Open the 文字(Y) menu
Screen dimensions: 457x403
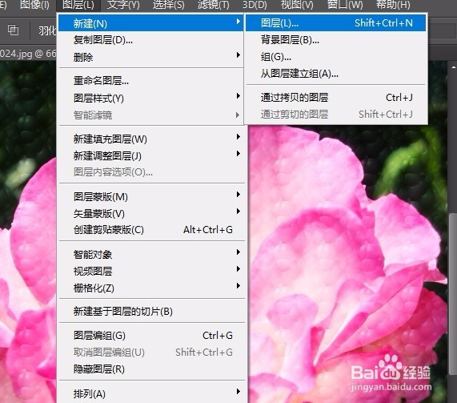click(x=123, y=5)
